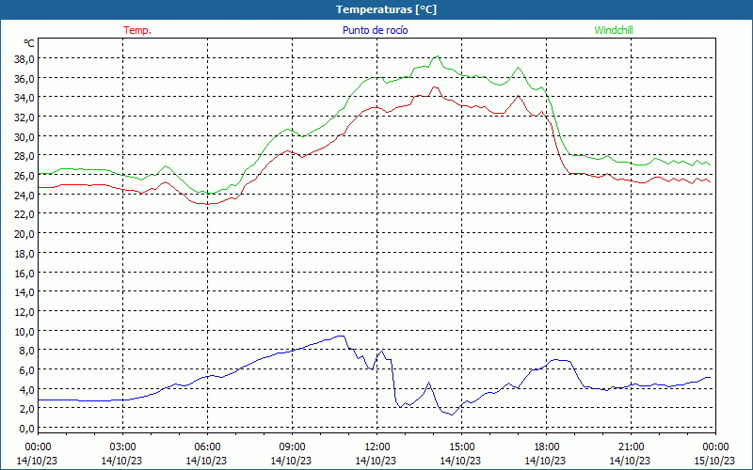The image size is (753, 470).
Task: Click the 38,0 y-axis label
Action: click(25, 59)
